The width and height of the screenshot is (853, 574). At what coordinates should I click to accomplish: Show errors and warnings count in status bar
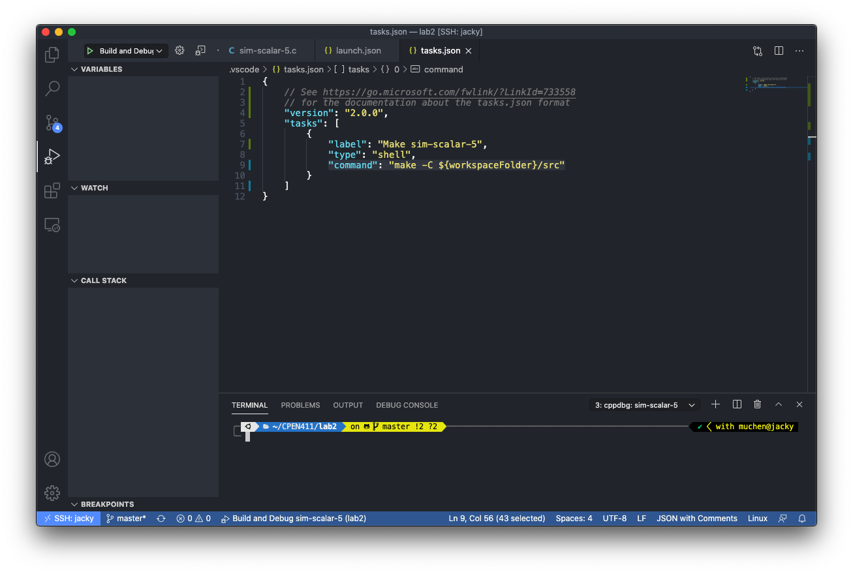click(193, 519)
